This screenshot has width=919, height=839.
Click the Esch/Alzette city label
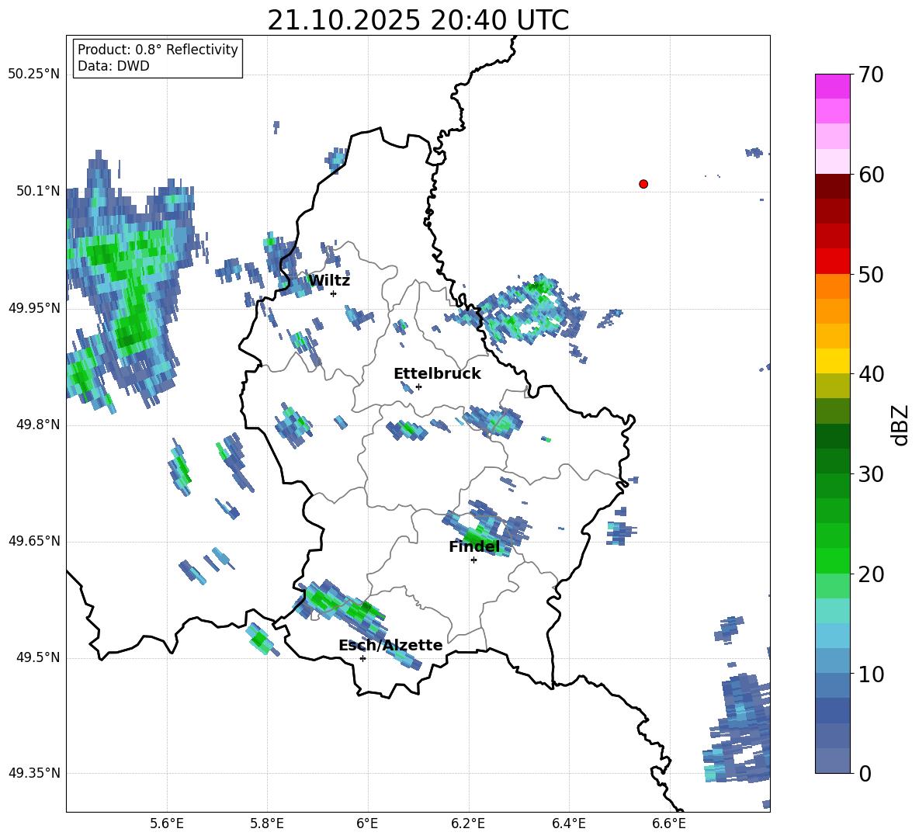tap(390, 645)
